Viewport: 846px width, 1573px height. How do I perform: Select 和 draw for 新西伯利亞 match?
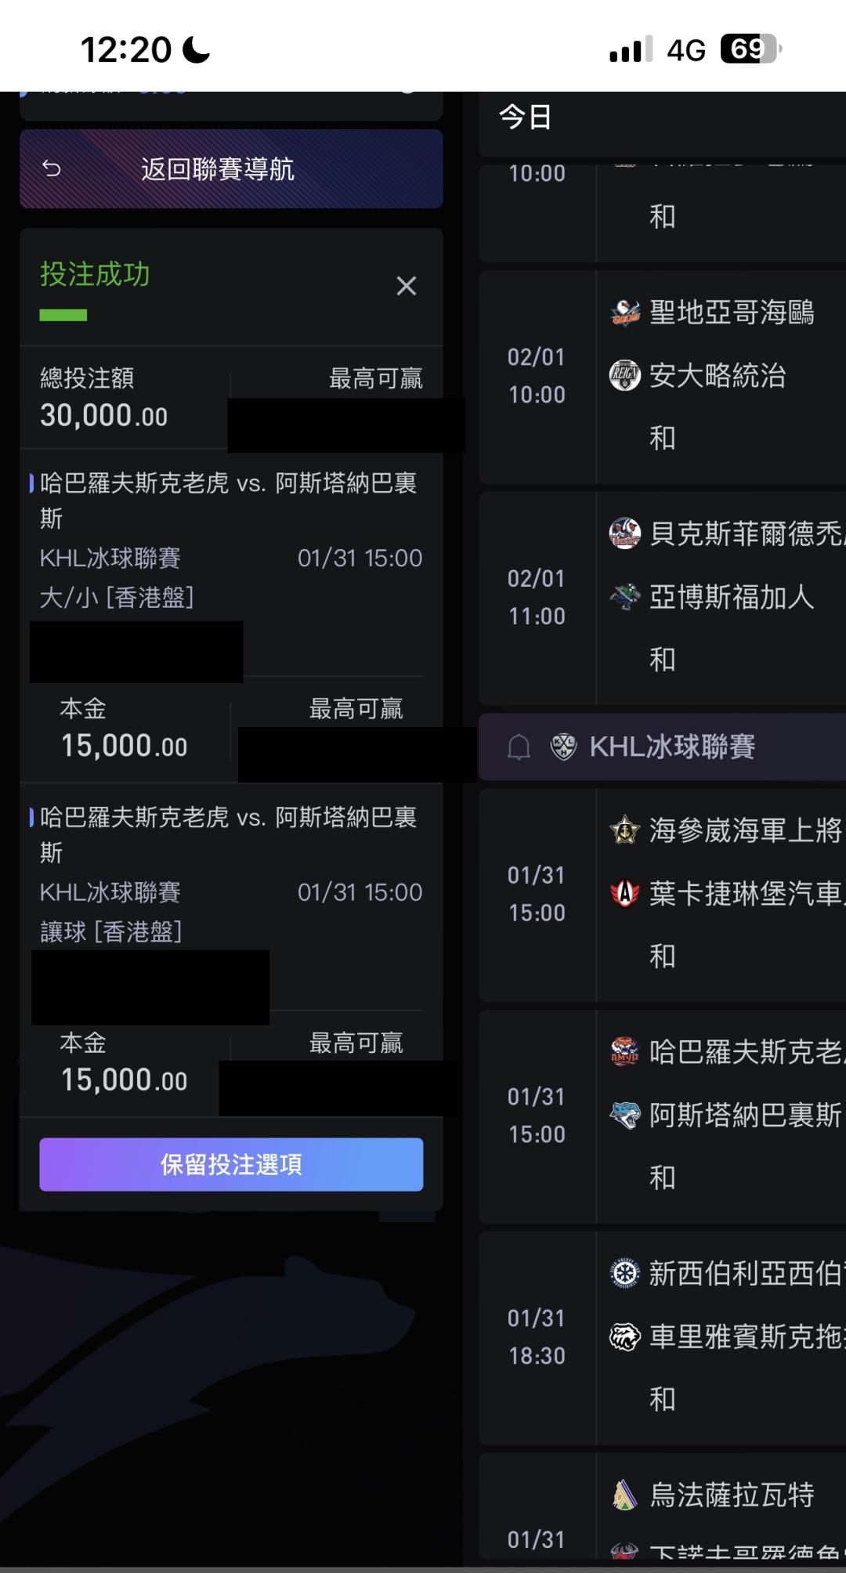(662, 1399)
